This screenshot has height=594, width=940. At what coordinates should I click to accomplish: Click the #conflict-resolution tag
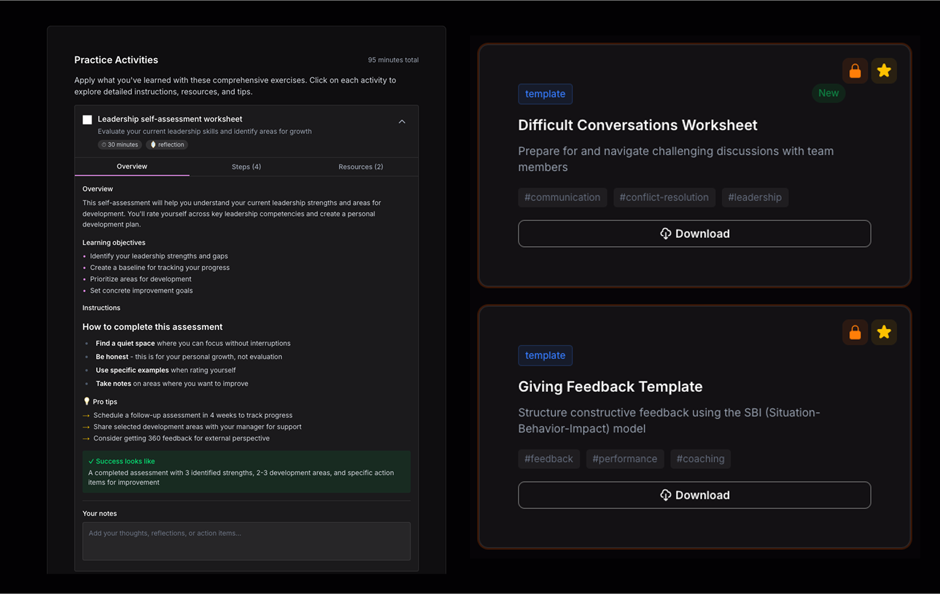click(664, 197)
